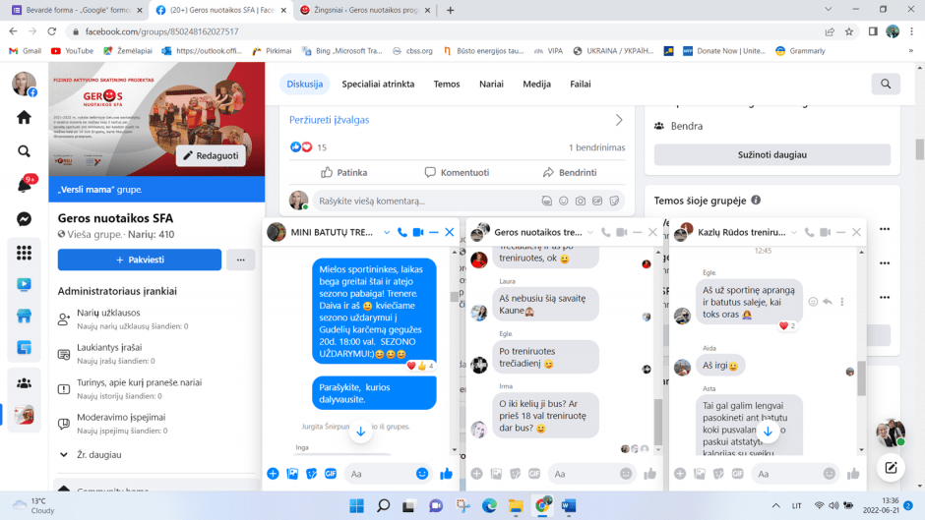Switch to Nariai tab
The image size is (925, 520).
click(491, 84)
